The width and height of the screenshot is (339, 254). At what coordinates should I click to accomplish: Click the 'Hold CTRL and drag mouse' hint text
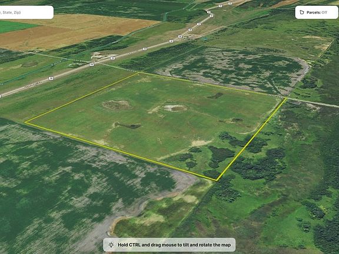click(x=174, y=245)
